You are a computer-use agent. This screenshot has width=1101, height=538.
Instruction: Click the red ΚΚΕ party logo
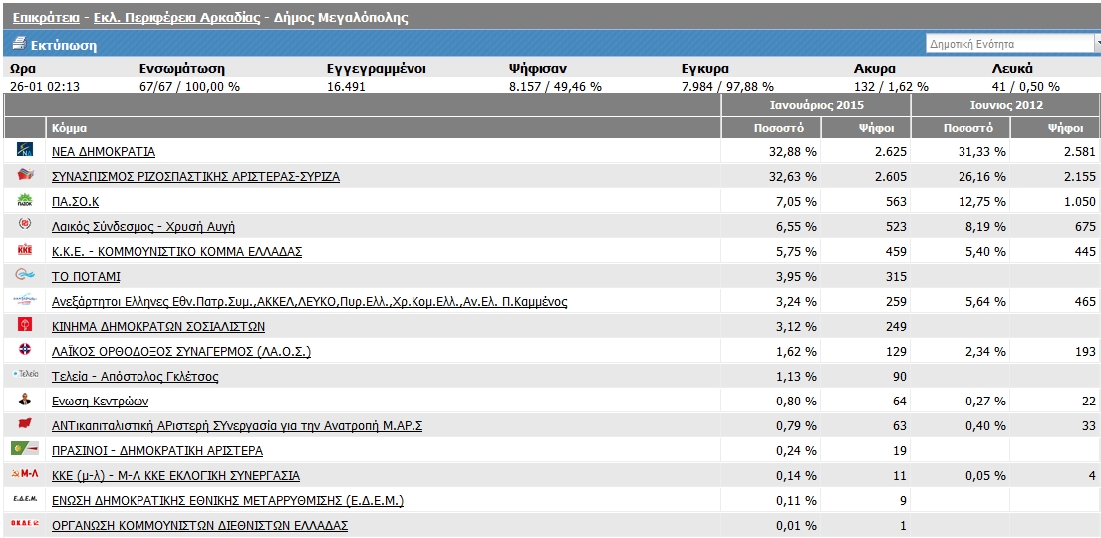pos(25,251)
